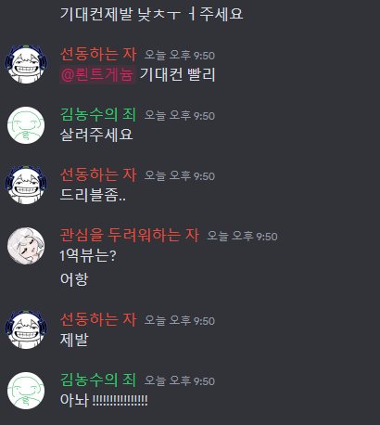The image size is (380, 425).
Task: Click username 선동하는 자 above '기대컨 빨리'
Action: (x=98, y=54)
